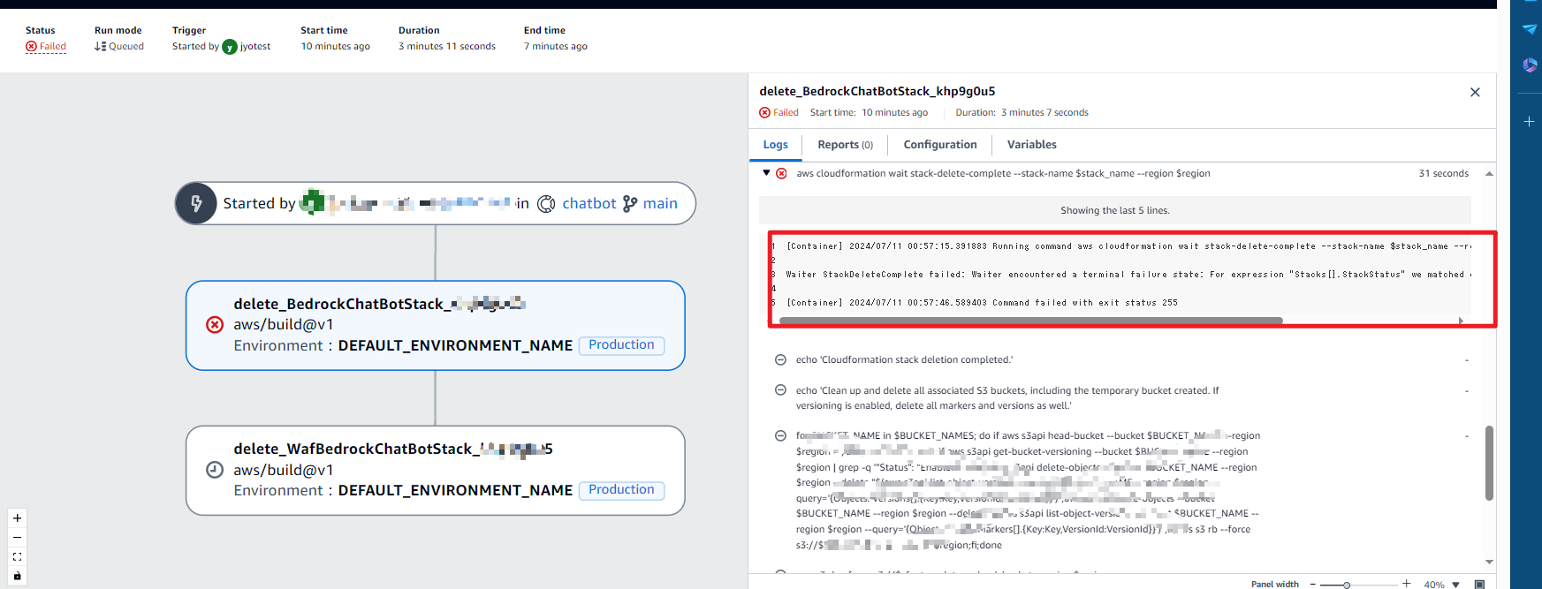Expand the 'Clean up and delete' echo step
The height and width of the screenshot is (589, 1542).
780,390
